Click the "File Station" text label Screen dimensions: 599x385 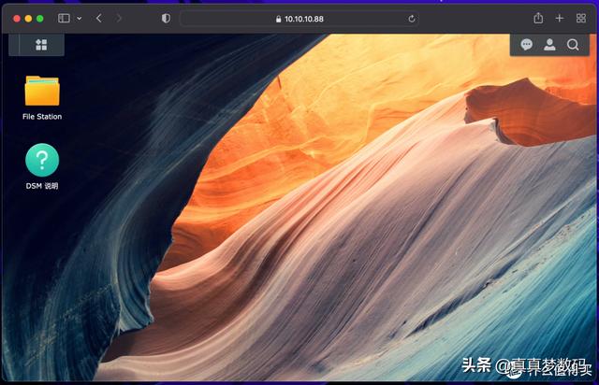42,117
